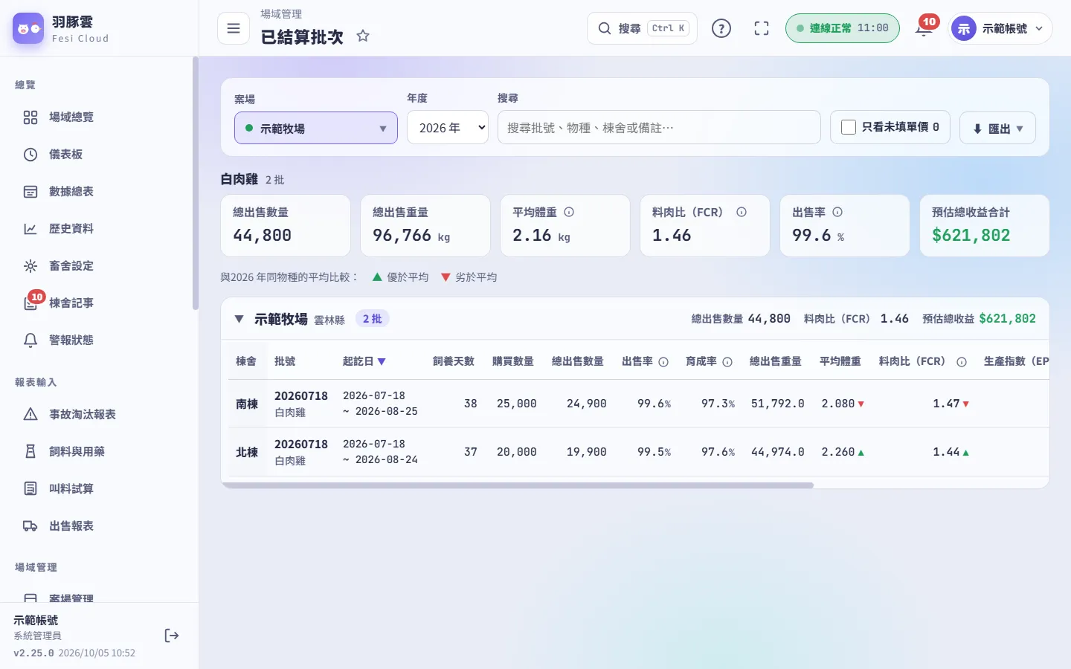The height and width of the screenshot is (669, 1071).
Task: Open the 示範帳號 user menu
Action: [1000, 28]
